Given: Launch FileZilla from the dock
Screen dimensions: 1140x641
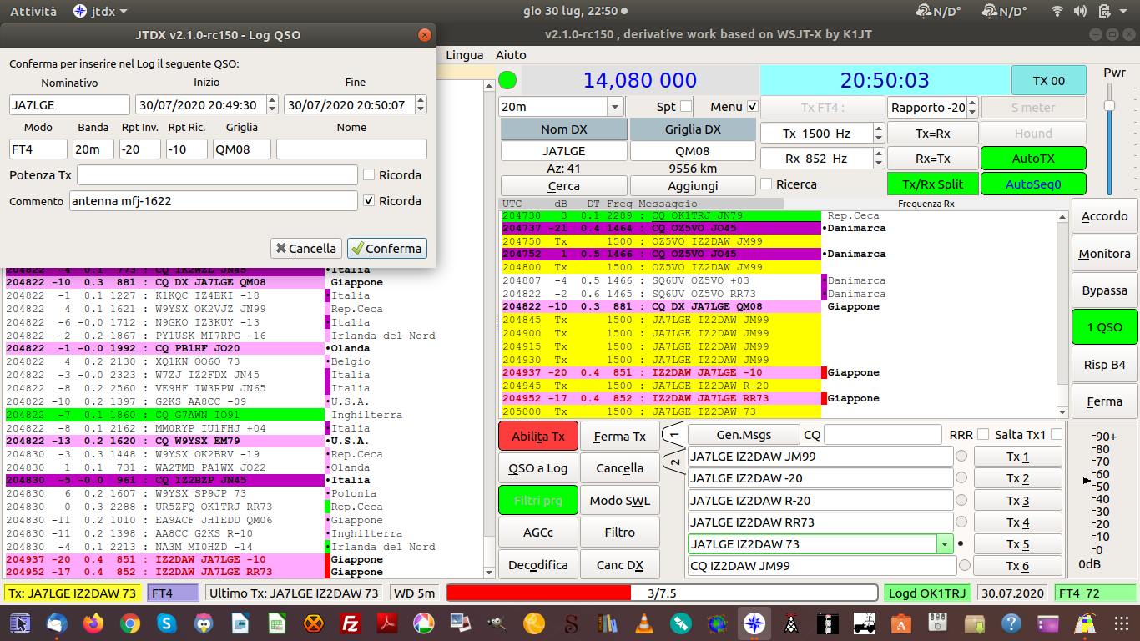Looking at the screenshot, I should pyautogui.click(x=351, y=623).
